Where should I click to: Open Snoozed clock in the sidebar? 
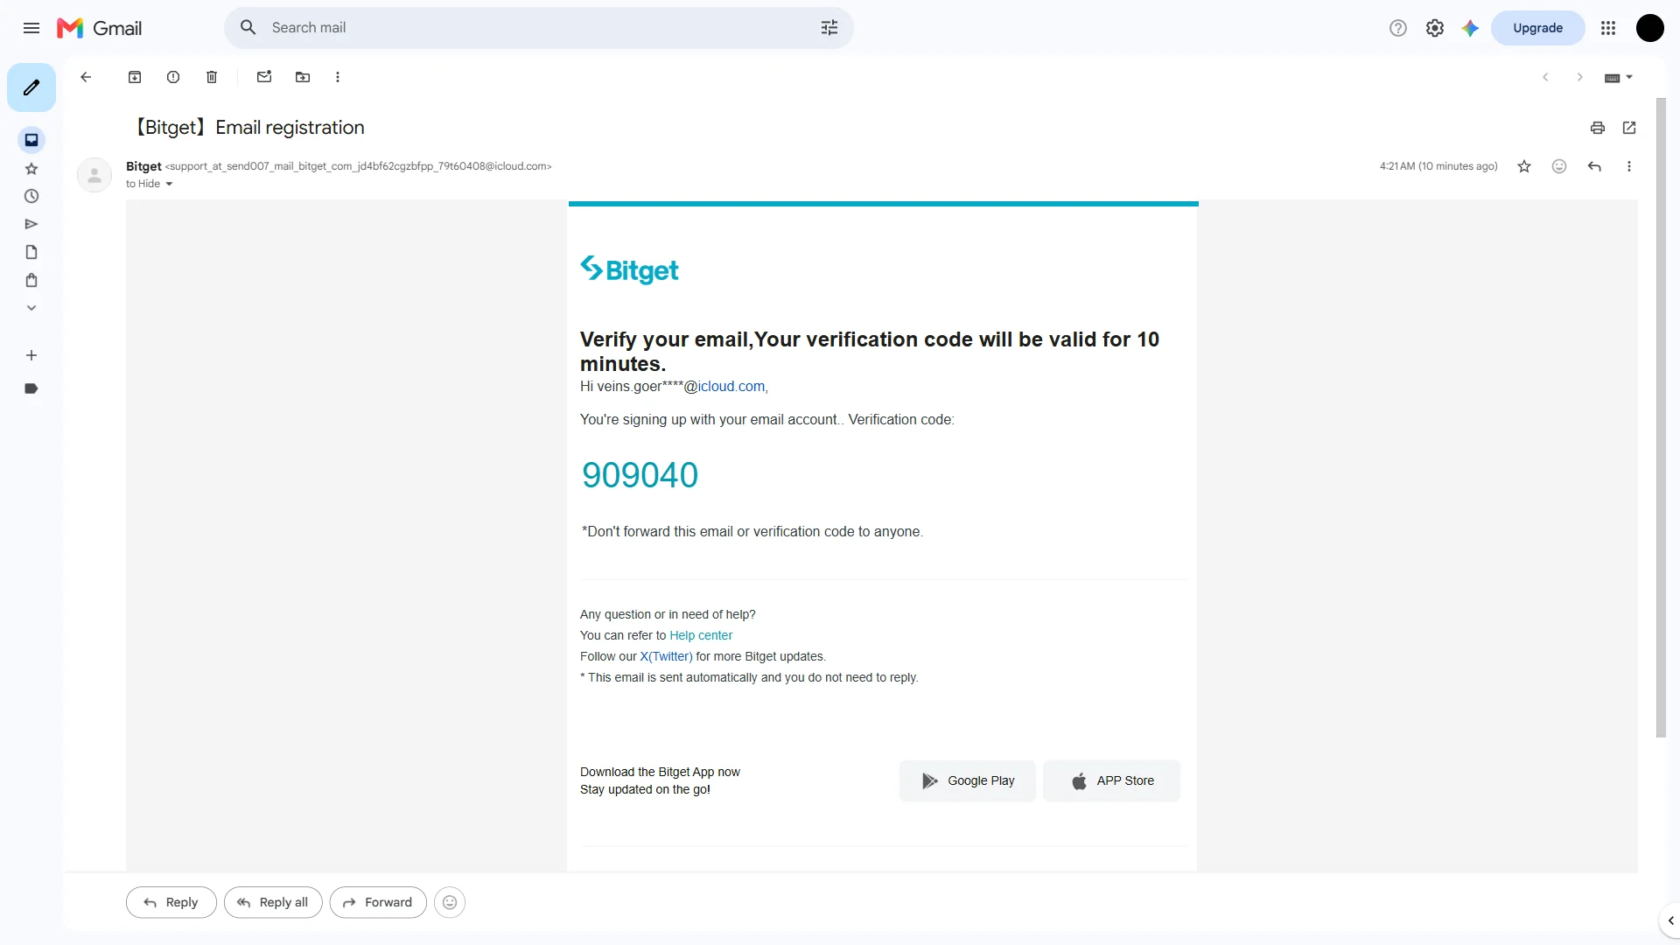(x=31, y=197)
